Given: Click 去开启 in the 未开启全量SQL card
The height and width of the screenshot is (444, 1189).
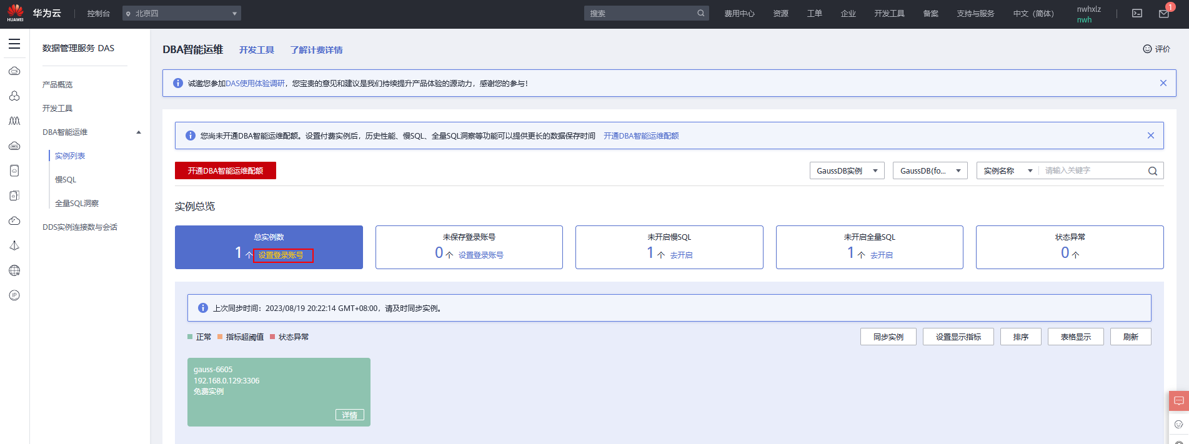Looking at the screenshot, I should (x=882, y=255).
